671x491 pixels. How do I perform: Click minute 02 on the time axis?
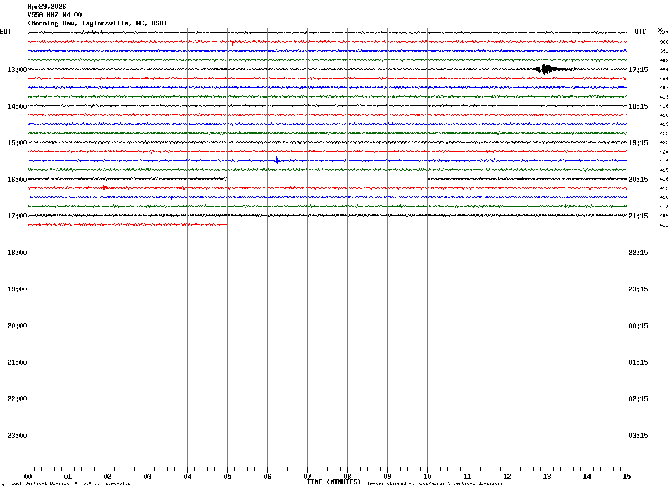(108, 477)
